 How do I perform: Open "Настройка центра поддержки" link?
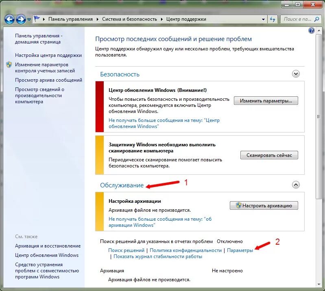48,55
